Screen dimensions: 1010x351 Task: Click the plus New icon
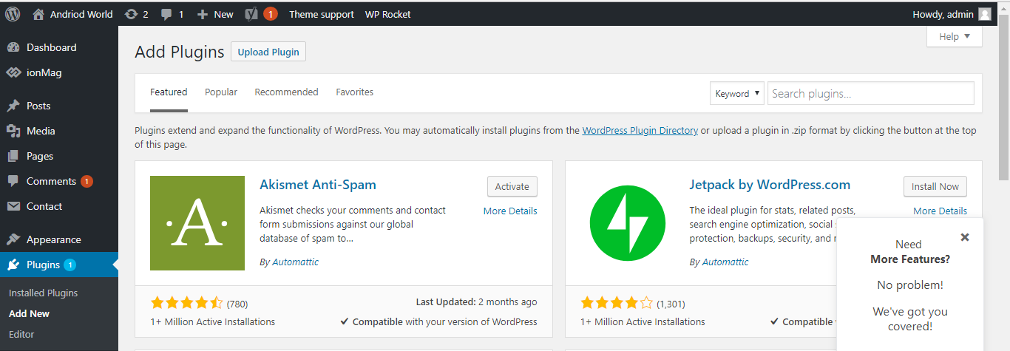pos(202,14)
